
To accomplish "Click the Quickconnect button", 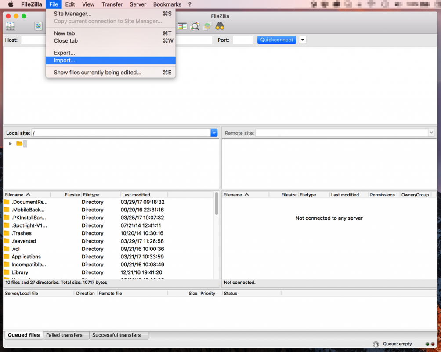I will point(276,40).
